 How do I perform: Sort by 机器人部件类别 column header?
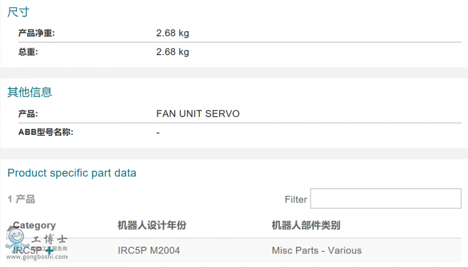tap(306, 225)
